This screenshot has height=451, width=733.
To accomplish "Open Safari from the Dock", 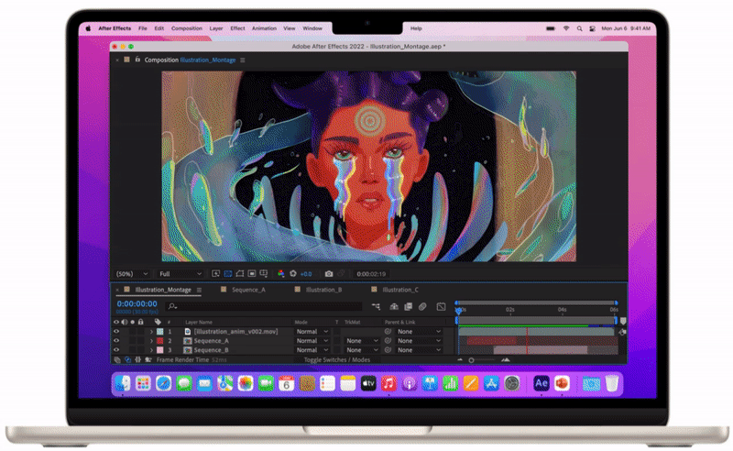I will [x=164, y=384].
